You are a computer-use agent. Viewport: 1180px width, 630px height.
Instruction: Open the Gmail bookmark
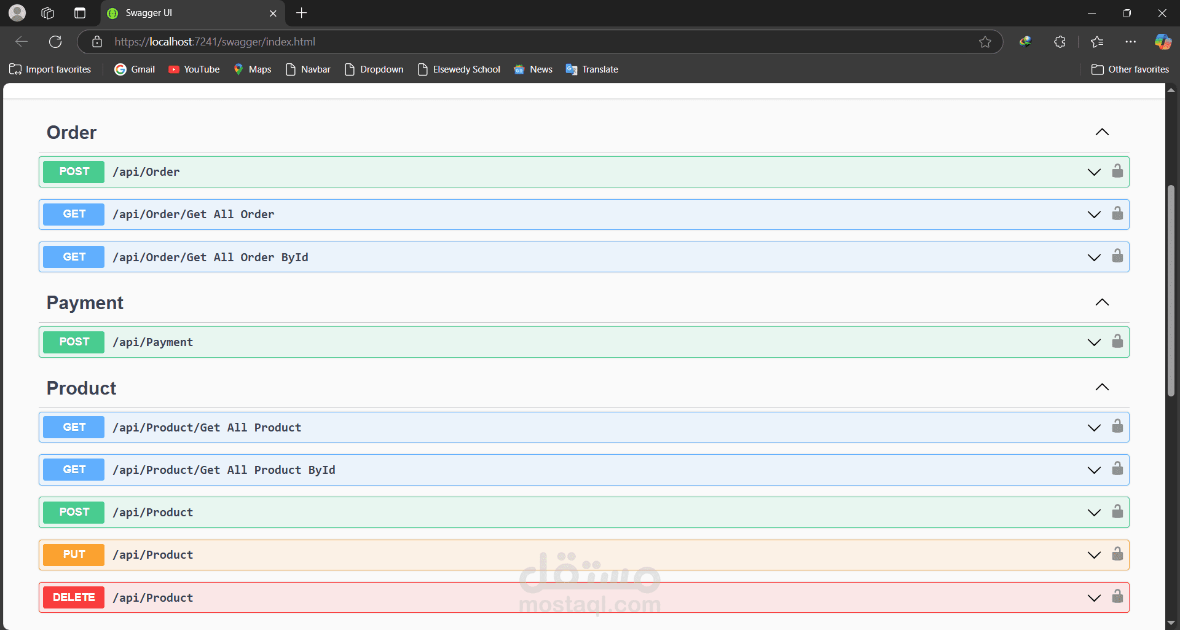[135, 69]
